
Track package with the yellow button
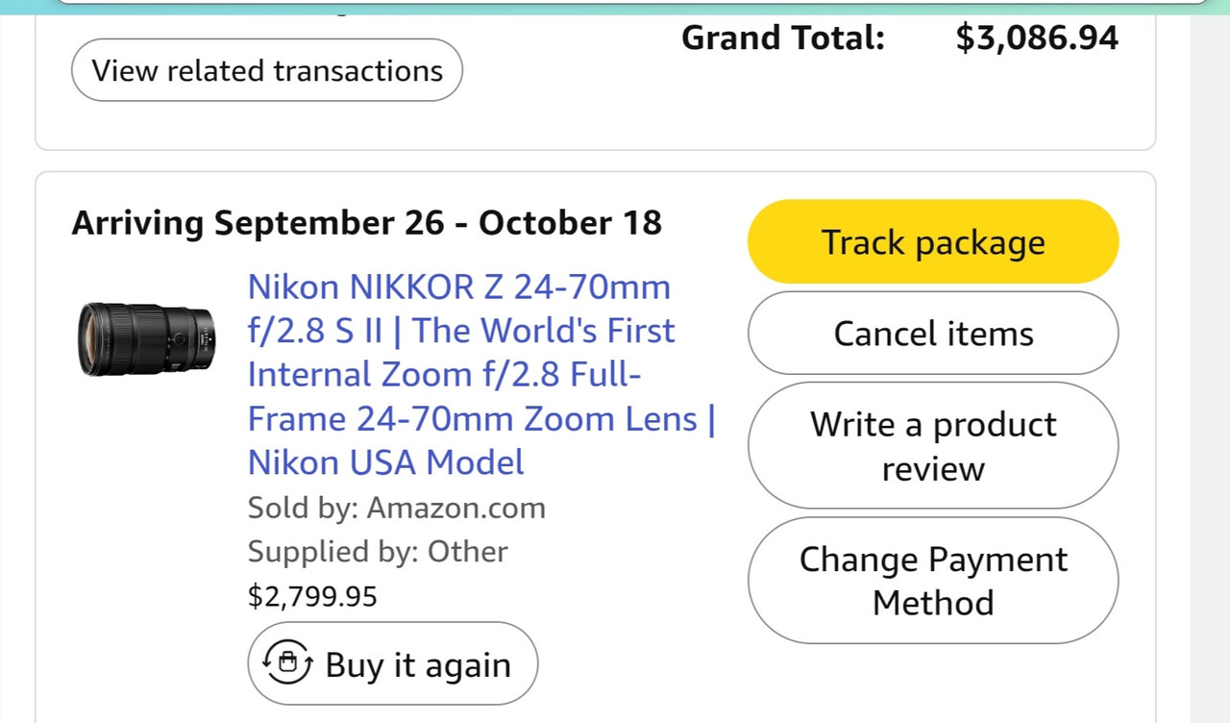[933, 241]
